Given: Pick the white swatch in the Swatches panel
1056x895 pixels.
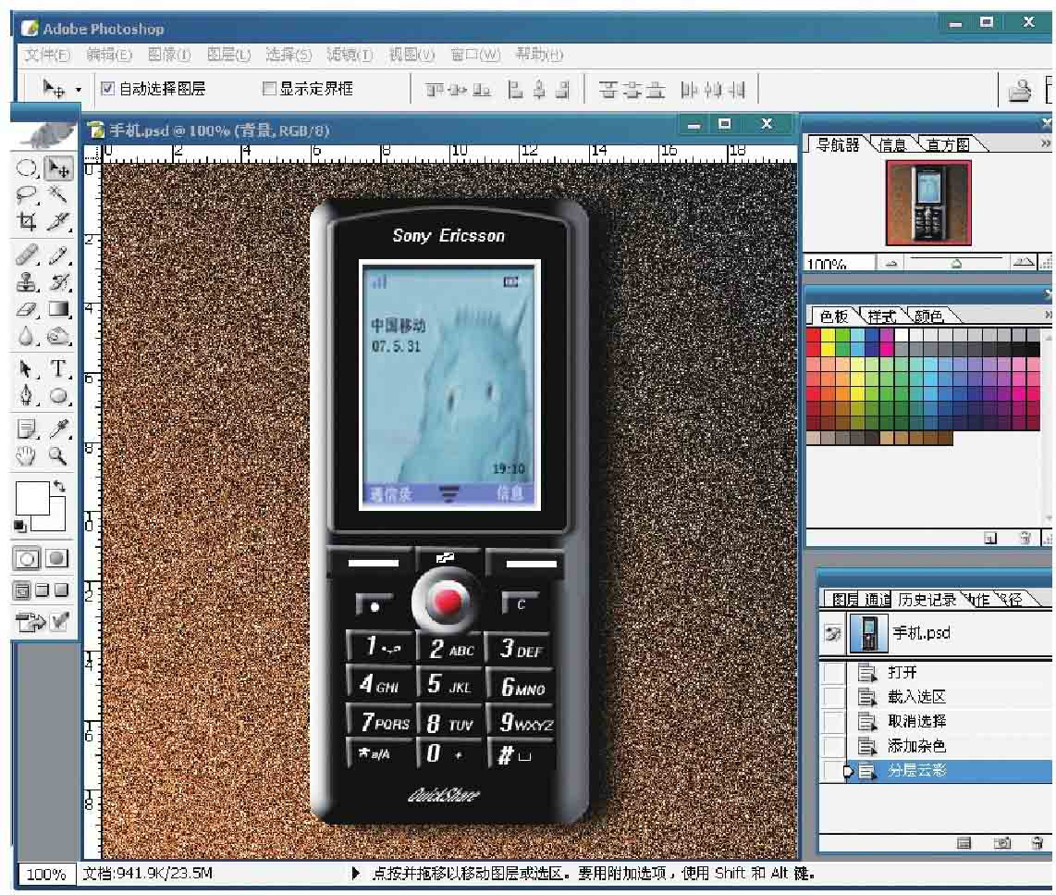Looking at the screenshot, I should coord(902,335).
